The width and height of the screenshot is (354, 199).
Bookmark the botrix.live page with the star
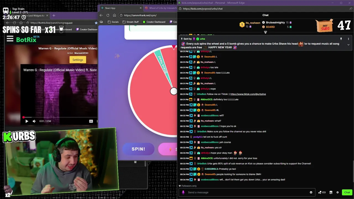tap(96, 23)
